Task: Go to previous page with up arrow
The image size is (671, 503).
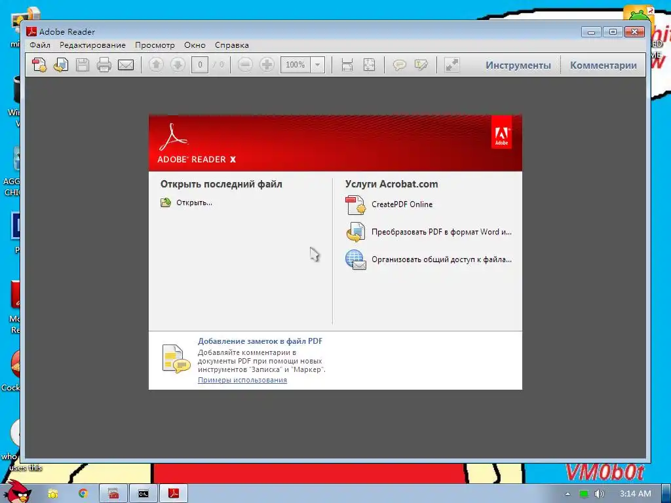Action: (x=156, y=65)
